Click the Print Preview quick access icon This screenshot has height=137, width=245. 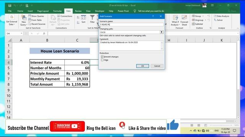pyautogui.click(x=27, y=6)
